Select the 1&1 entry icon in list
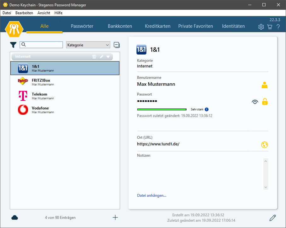The height and width of the screenshot is (228, 286). [23, 68]
